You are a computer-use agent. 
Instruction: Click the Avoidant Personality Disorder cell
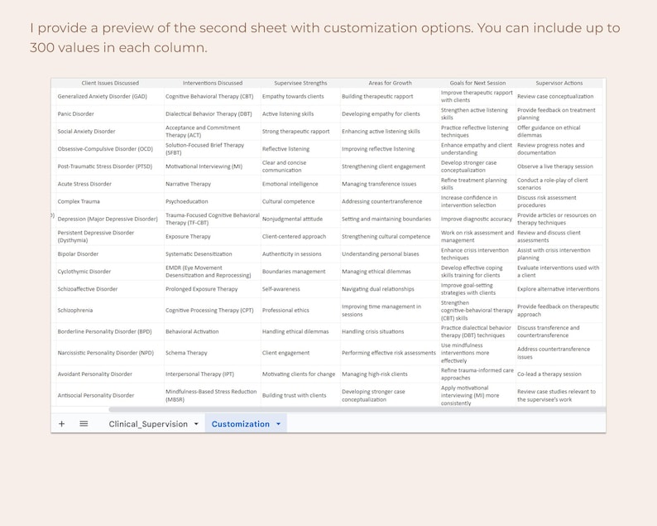(x=110, y=374)
